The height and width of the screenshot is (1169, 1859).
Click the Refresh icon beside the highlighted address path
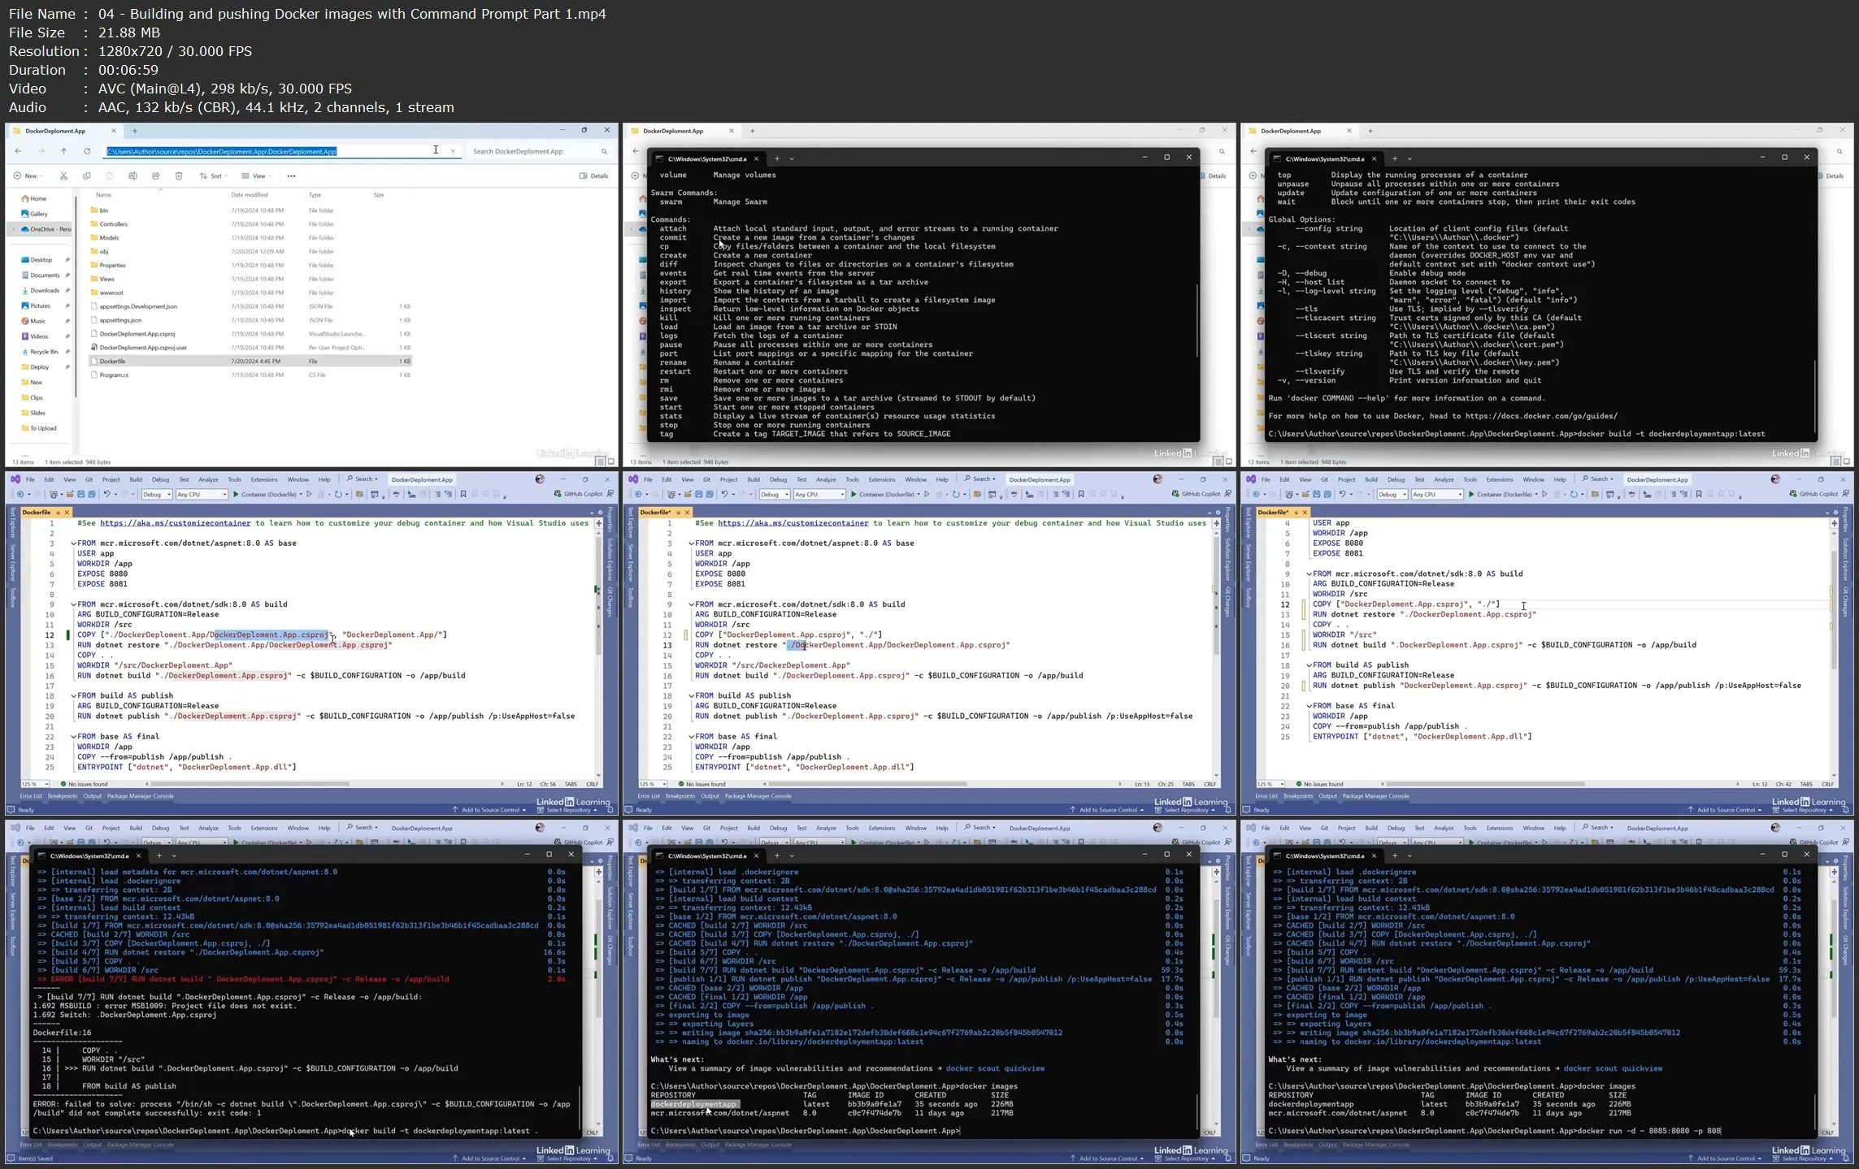click(87, 151)
